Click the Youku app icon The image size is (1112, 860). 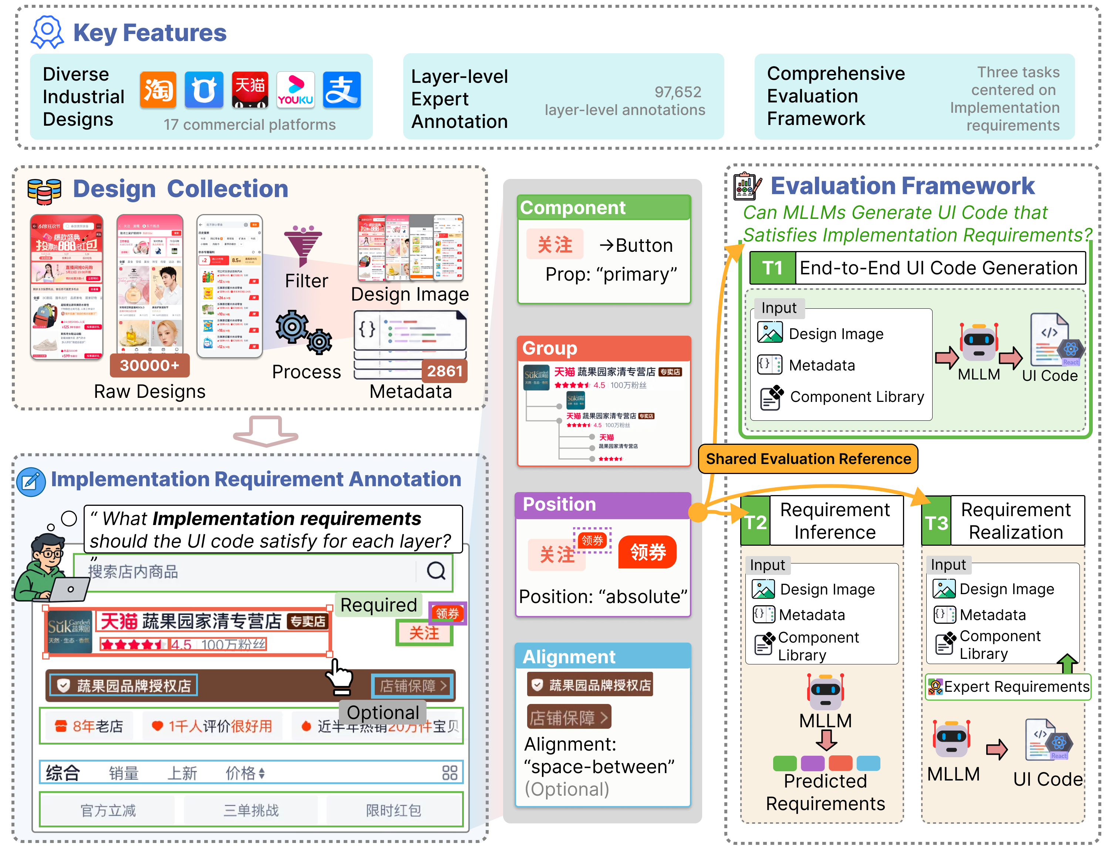click(x=295, y=90)
